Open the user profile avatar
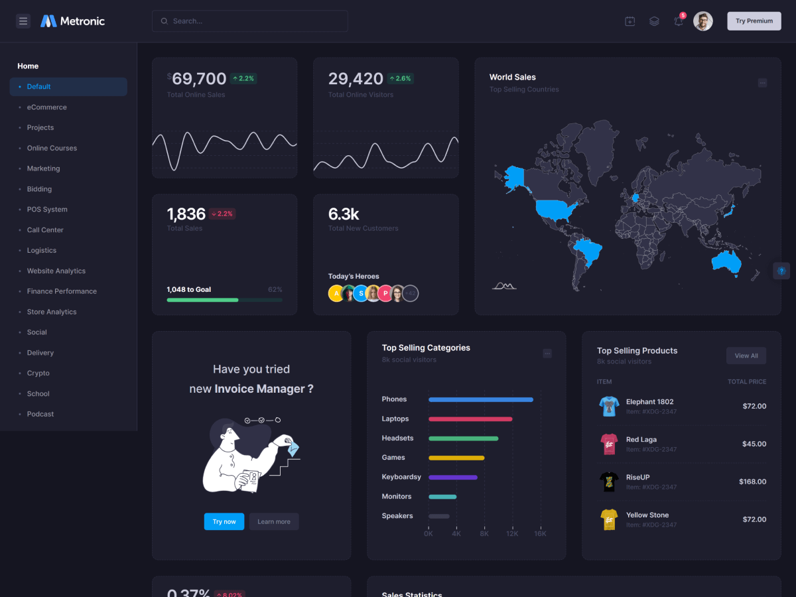The image size is (796, 597). click(702, 21)
